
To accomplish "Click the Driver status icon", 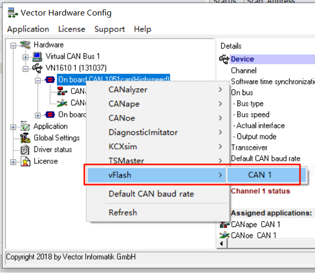I will click(25, 149).
